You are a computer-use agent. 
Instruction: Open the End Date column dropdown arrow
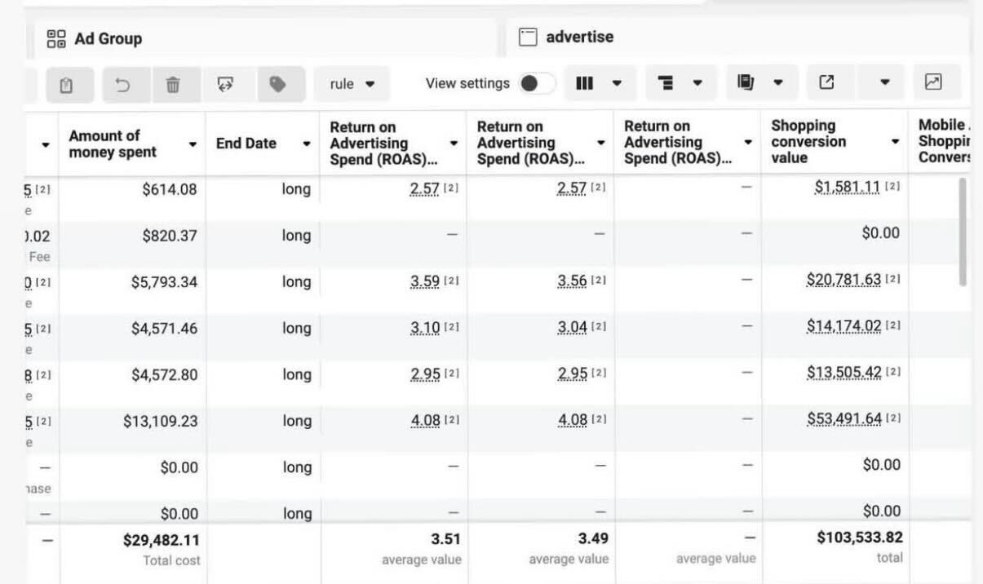pyautogui.click(x=307, y=144)
